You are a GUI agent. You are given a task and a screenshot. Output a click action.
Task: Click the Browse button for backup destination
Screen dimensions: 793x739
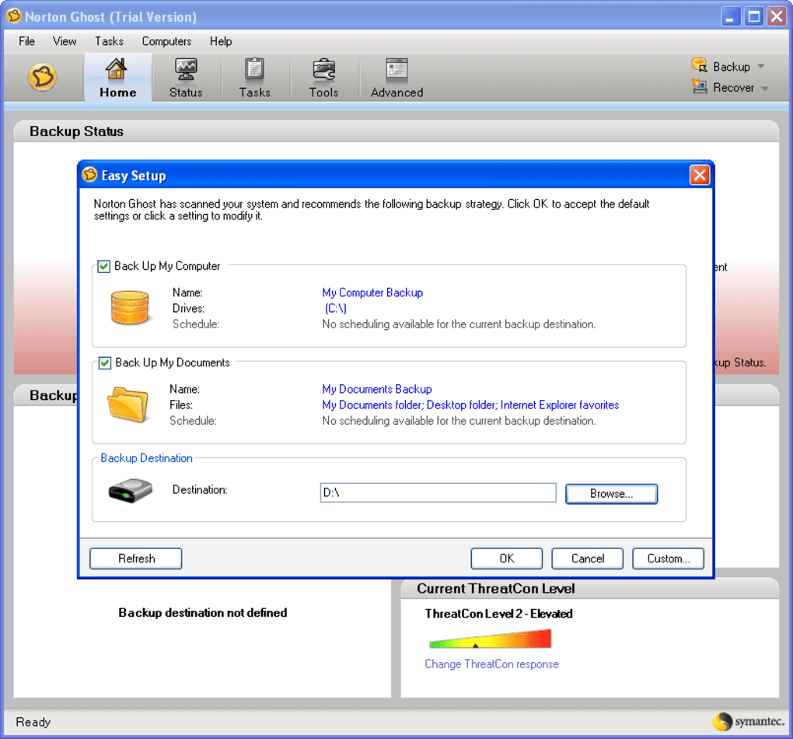point(611,493)
